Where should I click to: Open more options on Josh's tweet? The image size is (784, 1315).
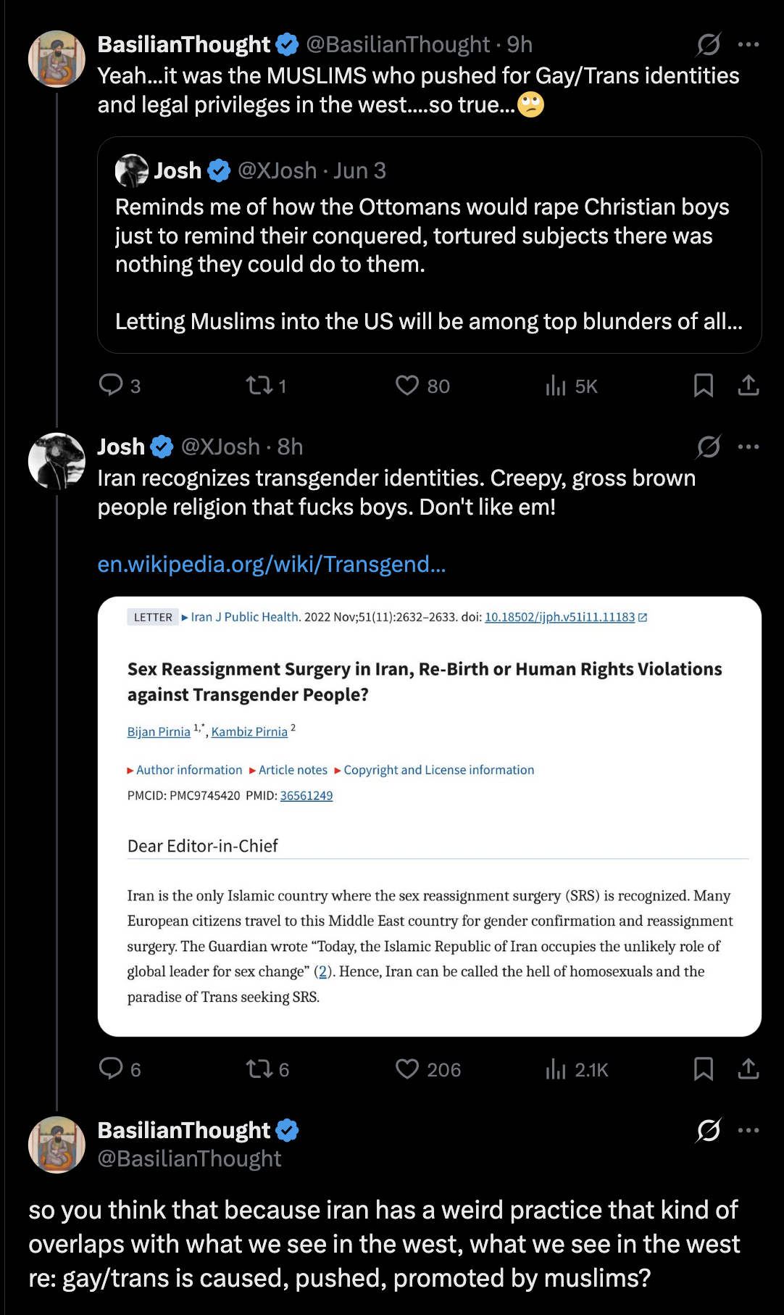pyautogui.click(x=748, y=447)
